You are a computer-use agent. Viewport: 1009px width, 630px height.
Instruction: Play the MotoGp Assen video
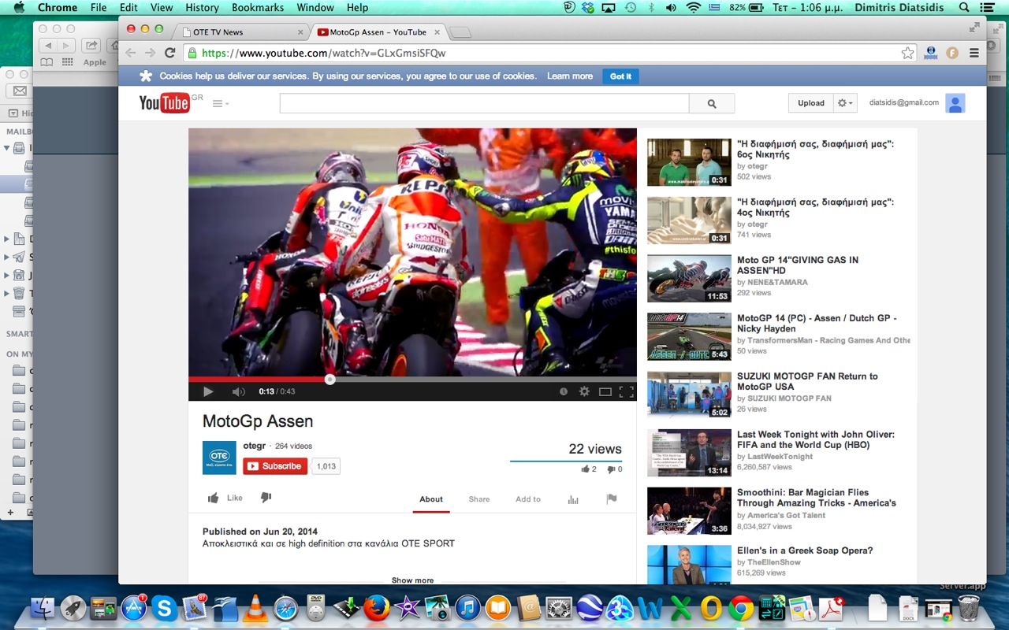click(x=208, y=391)
